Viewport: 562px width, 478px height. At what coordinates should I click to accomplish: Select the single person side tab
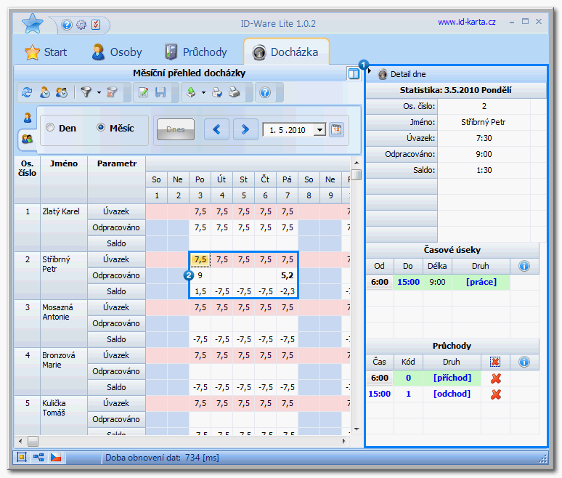point(28,118)
